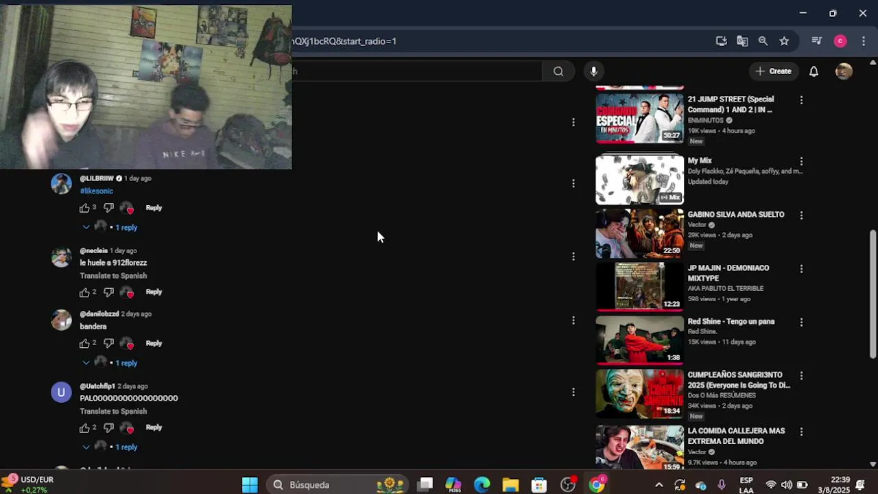
Task: Toggle creator heart on @necleis comment
Action: click(127, 292)
